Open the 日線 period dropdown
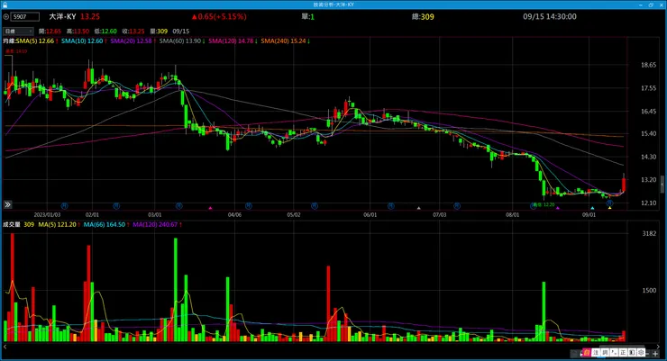 point(18,31)
